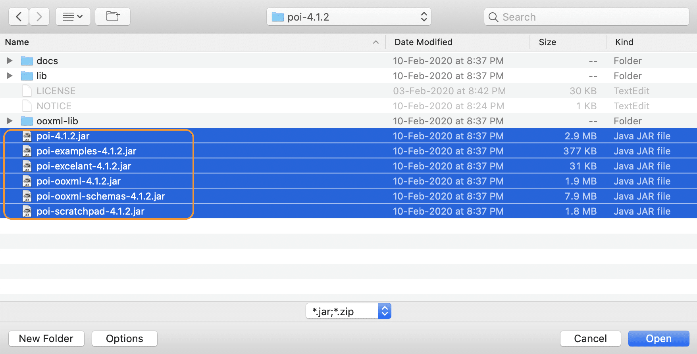Select the poi-4.1.2.jar file icon
This screenshot has height=354, width=697.
pos(27,136)
